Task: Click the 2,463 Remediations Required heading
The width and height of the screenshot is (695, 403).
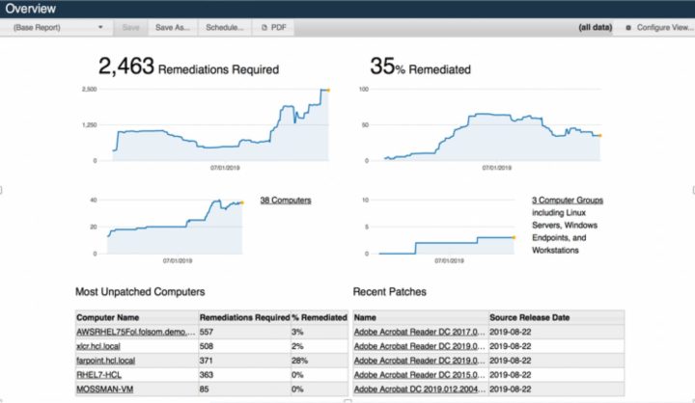Action: [x=188, y=67]
